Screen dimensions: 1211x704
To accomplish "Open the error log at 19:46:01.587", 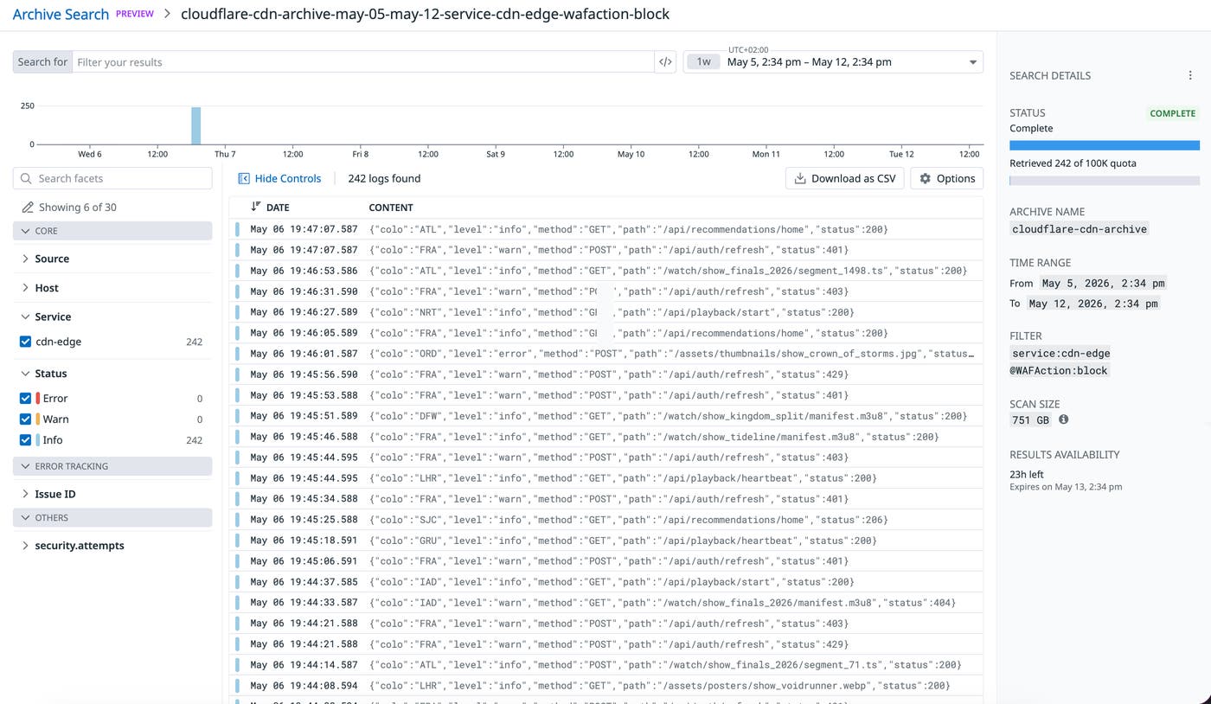I will coord(605,354).
